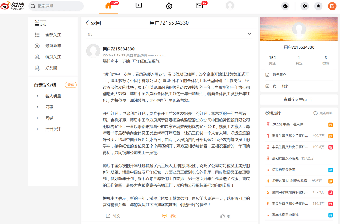
Task: Click the 热 badge beside 2022年中央一号文件
Action: click(330, 125)
